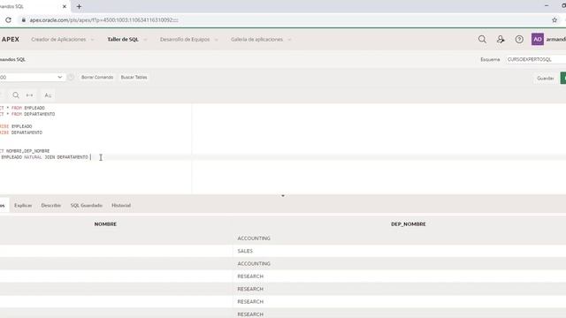The height and width of the screenshot is (318, 566).
Task: Click the query-builder arrows icon in editor toolbar
Action: coord(29,95)
